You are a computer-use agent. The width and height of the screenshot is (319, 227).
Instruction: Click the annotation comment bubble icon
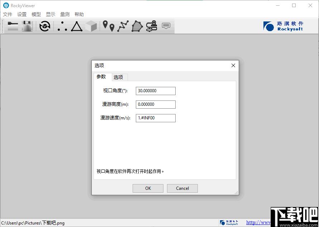click(x=166, y=26)
